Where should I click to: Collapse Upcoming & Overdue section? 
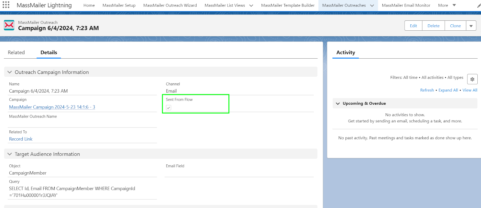338,103
